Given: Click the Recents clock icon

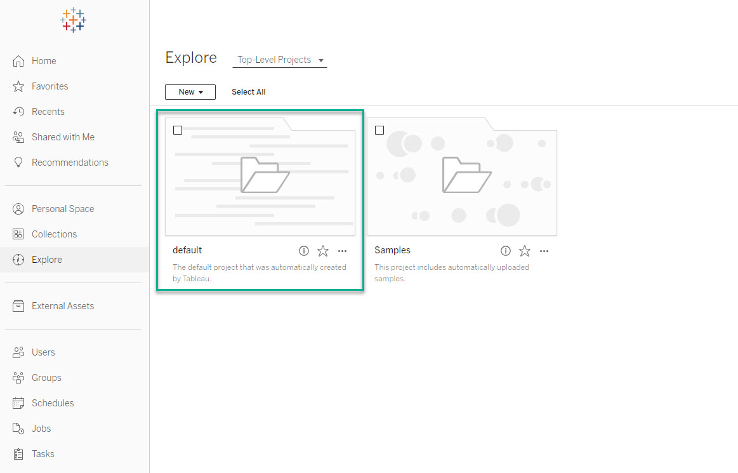Looking at the screenshot, I should point(18,112).
